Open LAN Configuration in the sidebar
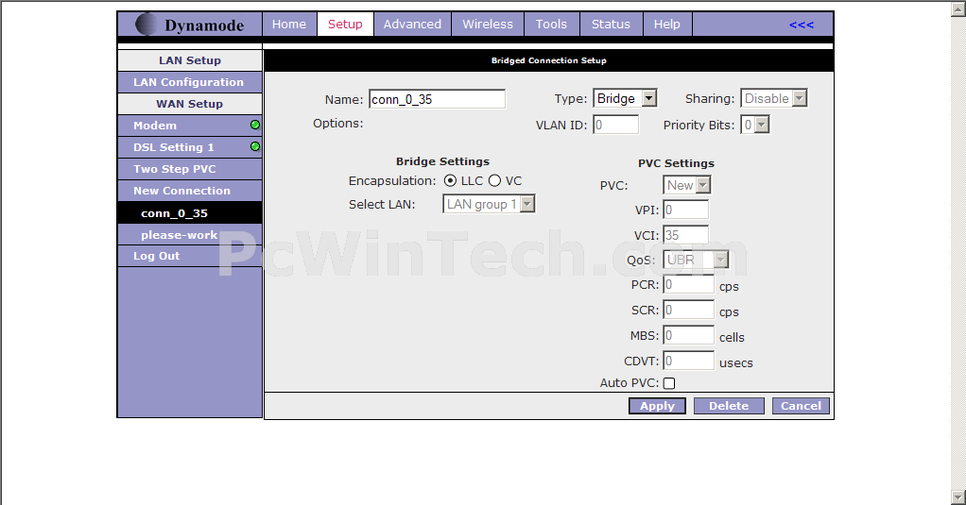Viewport: 966px width, 505px height. 190,82
